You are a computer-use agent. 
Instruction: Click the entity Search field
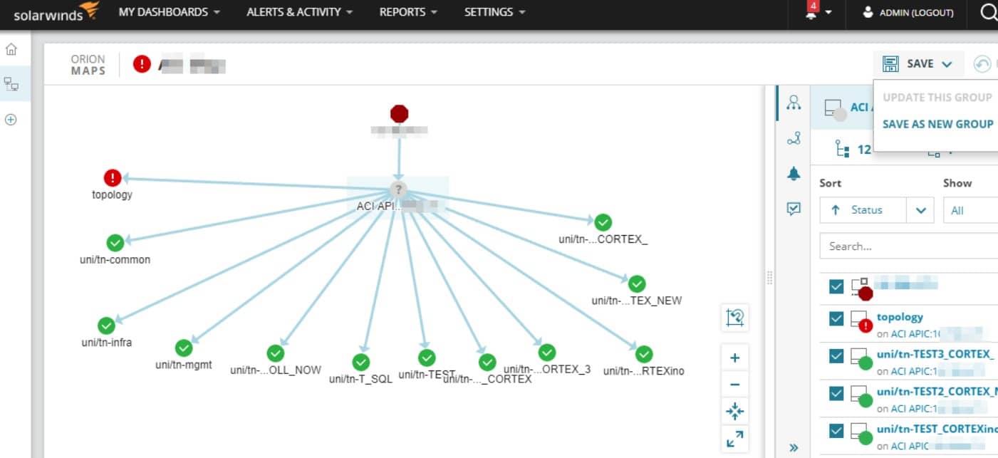(908, 246)
